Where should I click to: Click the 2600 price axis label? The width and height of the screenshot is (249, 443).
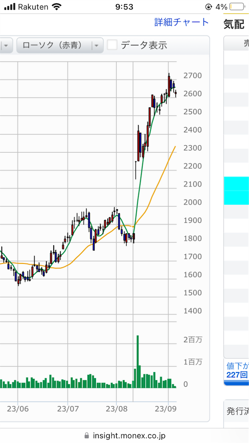[x=192, y=93]
